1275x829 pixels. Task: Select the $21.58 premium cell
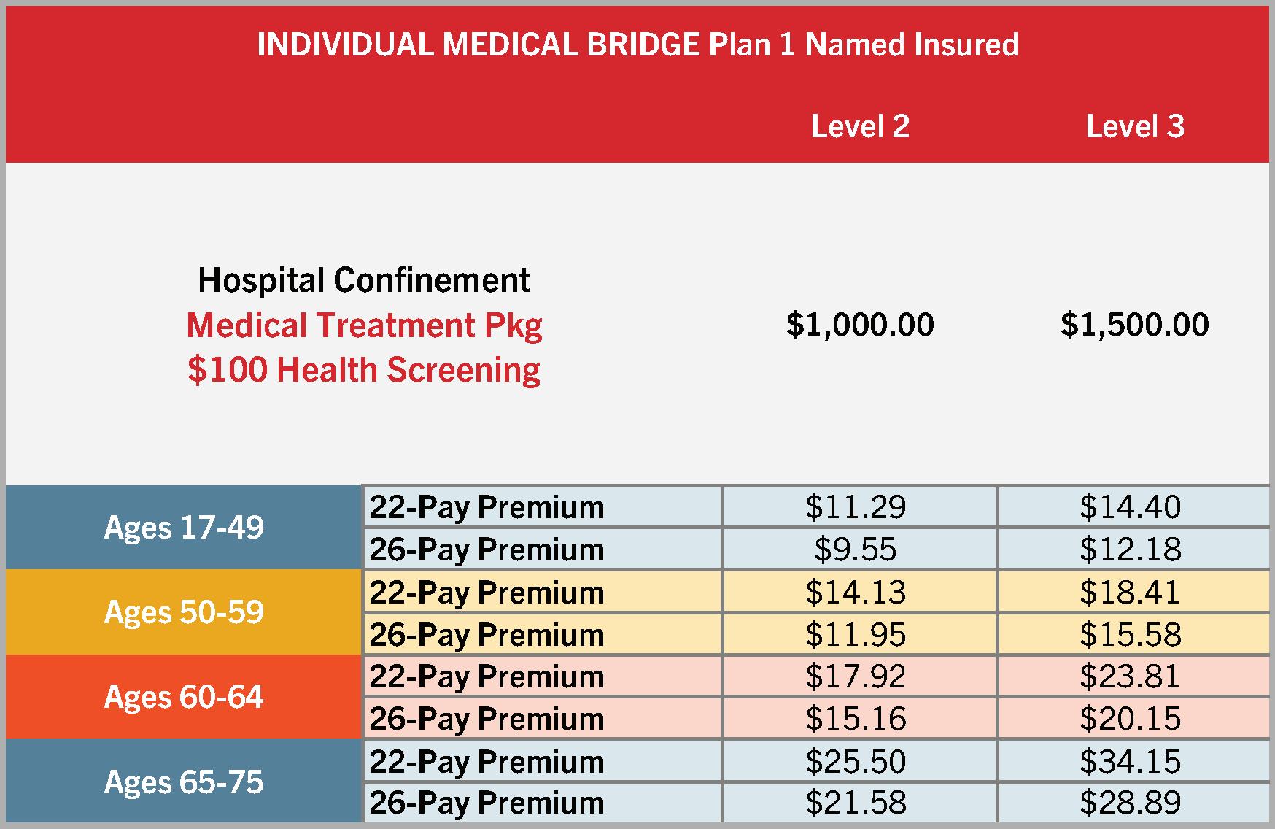pos(856,803)
